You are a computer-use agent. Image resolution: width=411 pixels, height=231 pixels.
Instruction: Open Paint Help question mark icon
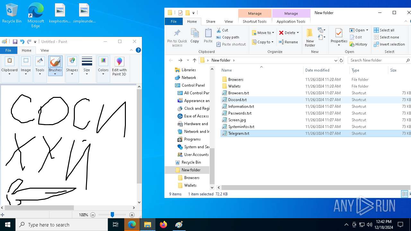[x=138, y=50]
